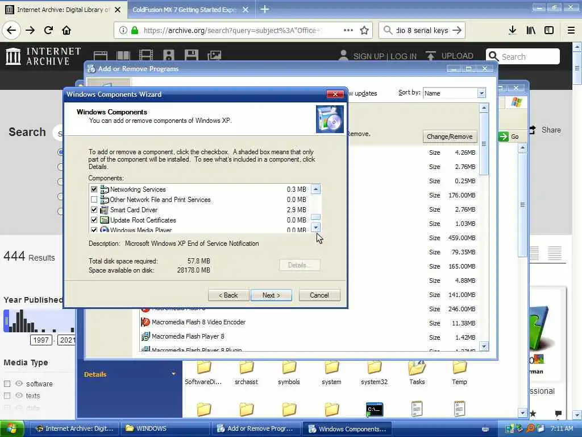
Task: Open the Archive software floppy icon
Action: point(191,55)
